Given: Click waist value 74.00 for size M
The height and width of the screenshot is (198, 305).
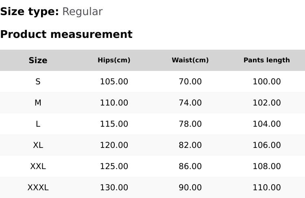Looking at the screenshot, I should click(x=190, y=103).
